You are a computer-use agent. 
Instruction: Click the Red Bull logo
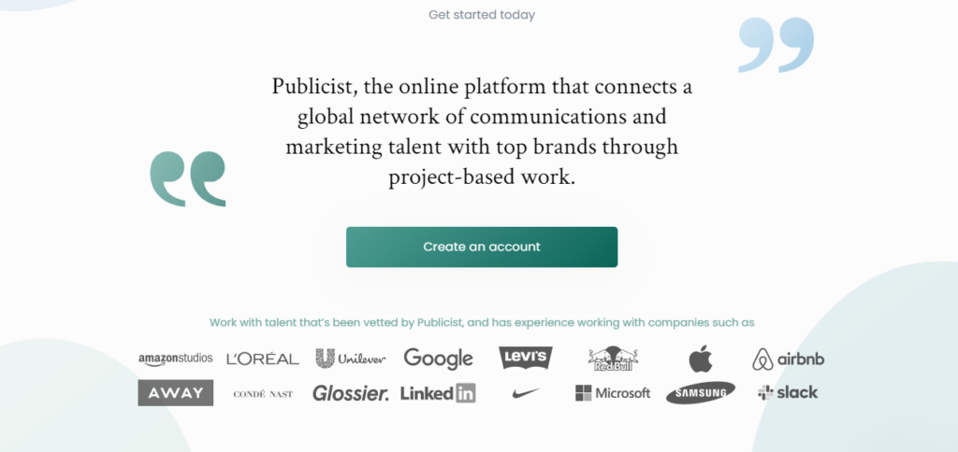click(x=613, y=359)
